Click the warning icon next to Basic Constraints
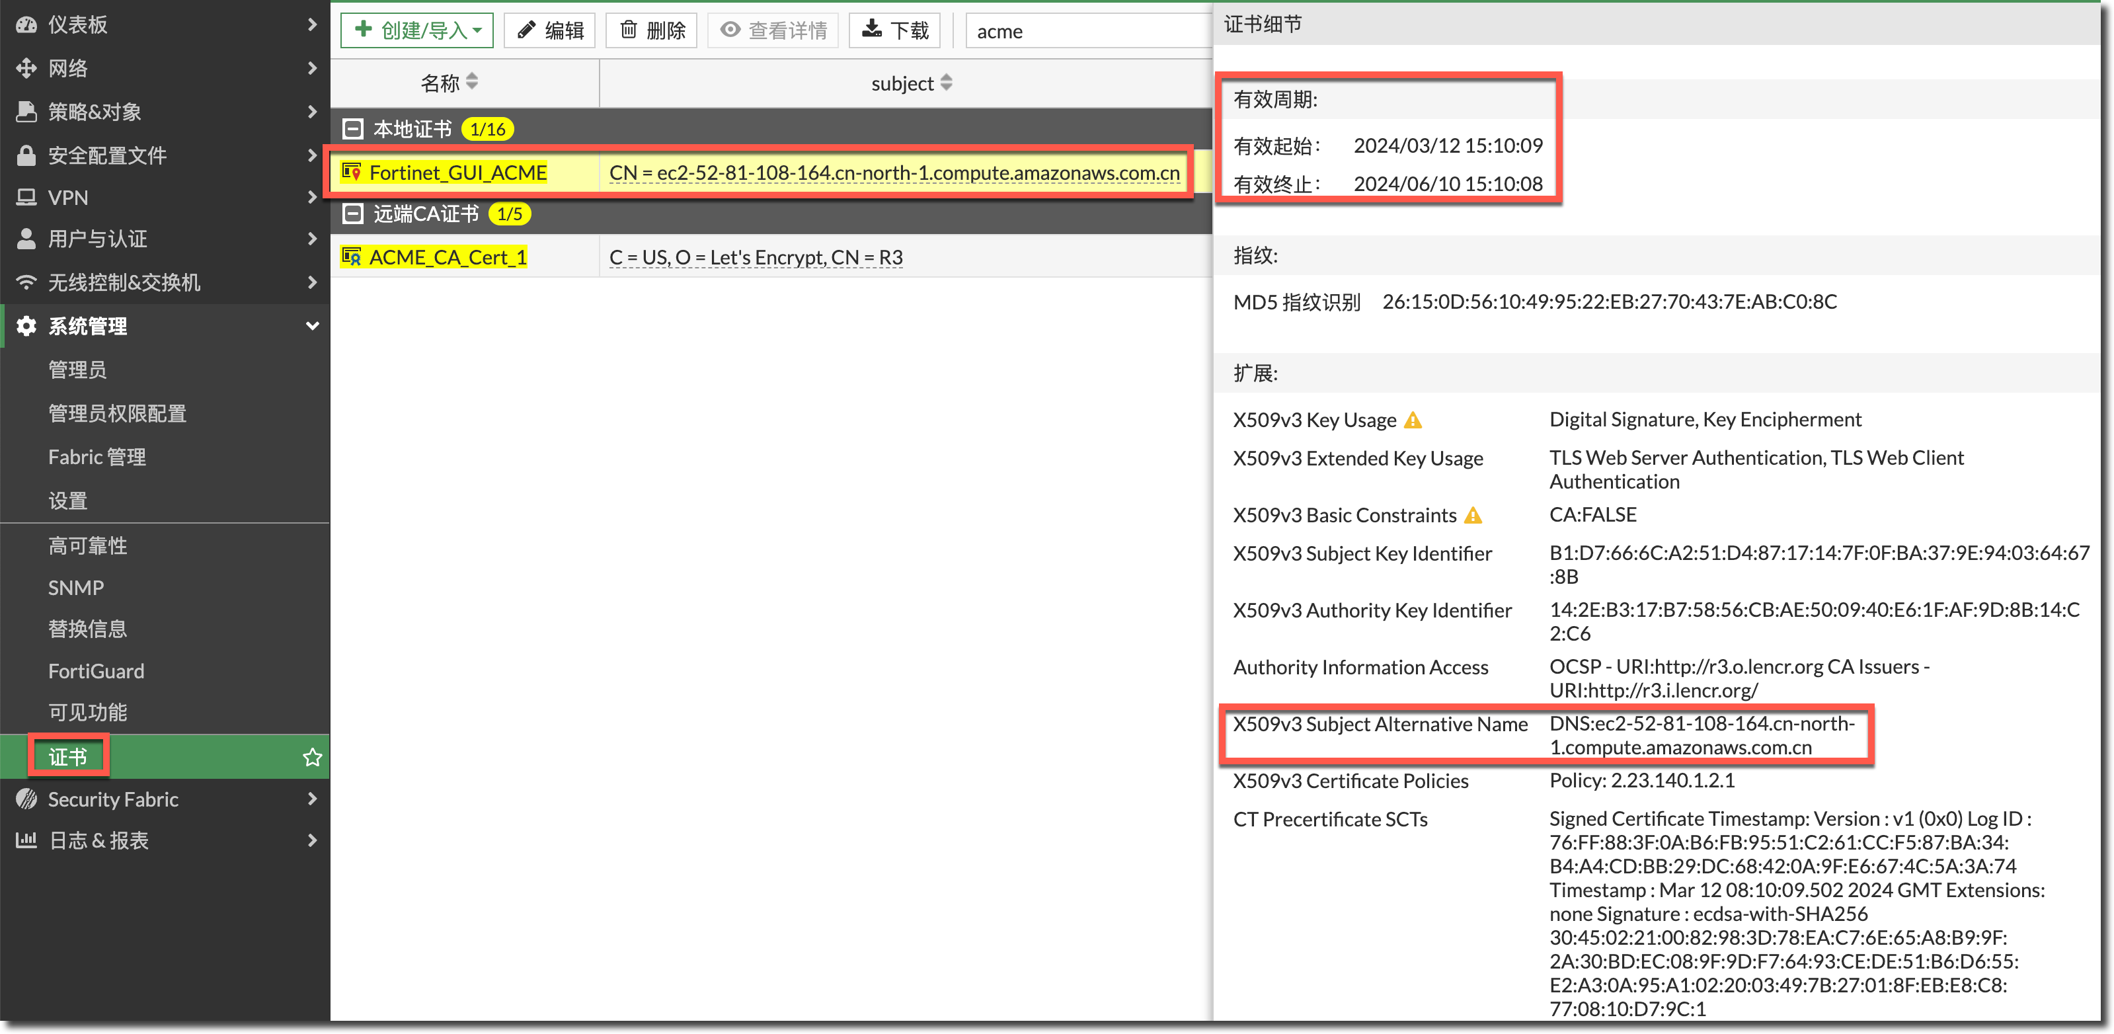Viewport: 2114px width, 1034px height. (x=1473, y=516)
